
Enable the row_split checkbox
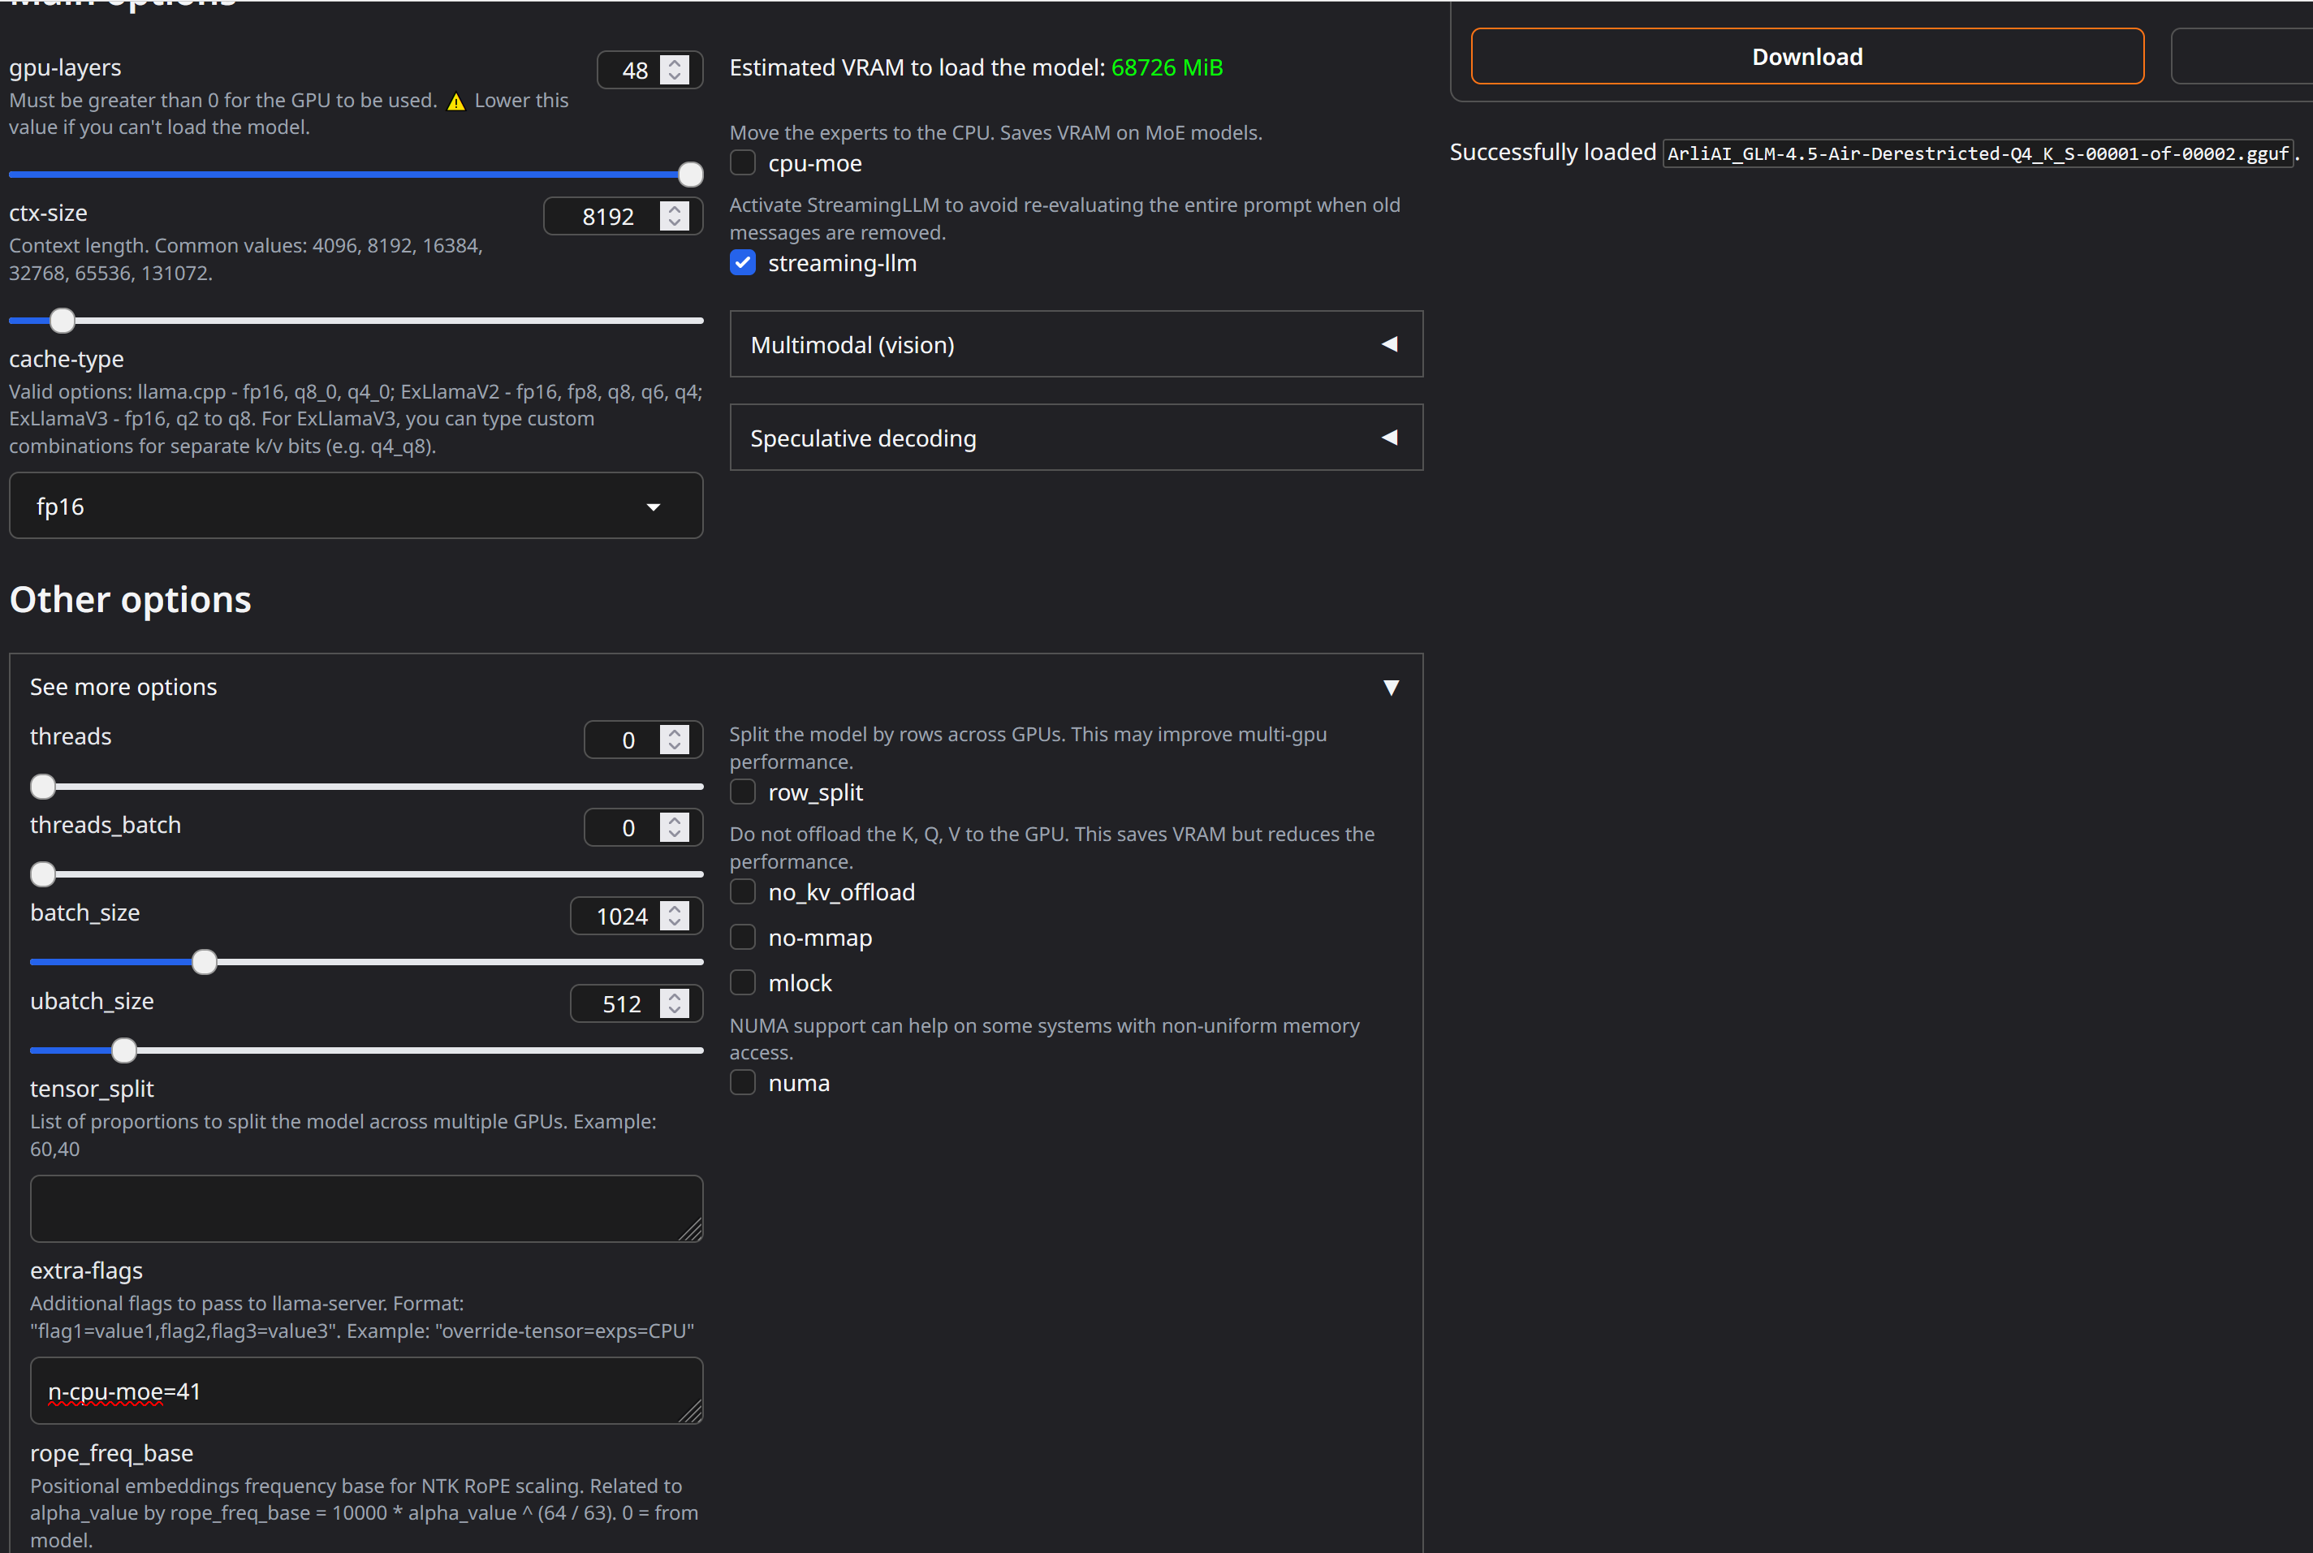pyautogui.click(x=743, y=792)
